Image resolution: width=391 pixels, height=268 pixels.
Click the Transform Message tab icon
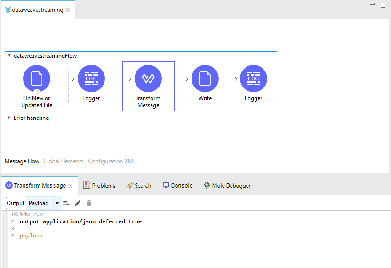pos(9,185)
